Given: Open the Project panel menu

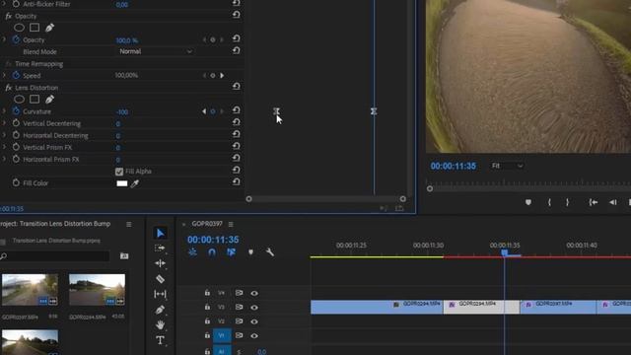Looking at the screenshot, I should pos(129,224).
